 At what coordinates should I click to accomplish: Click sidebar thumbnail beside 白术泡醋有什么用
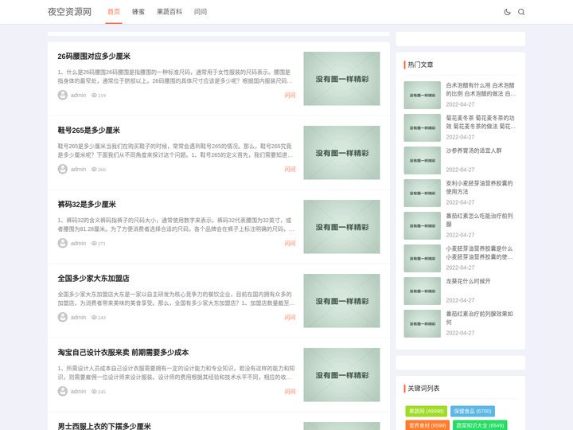(422, 95)
